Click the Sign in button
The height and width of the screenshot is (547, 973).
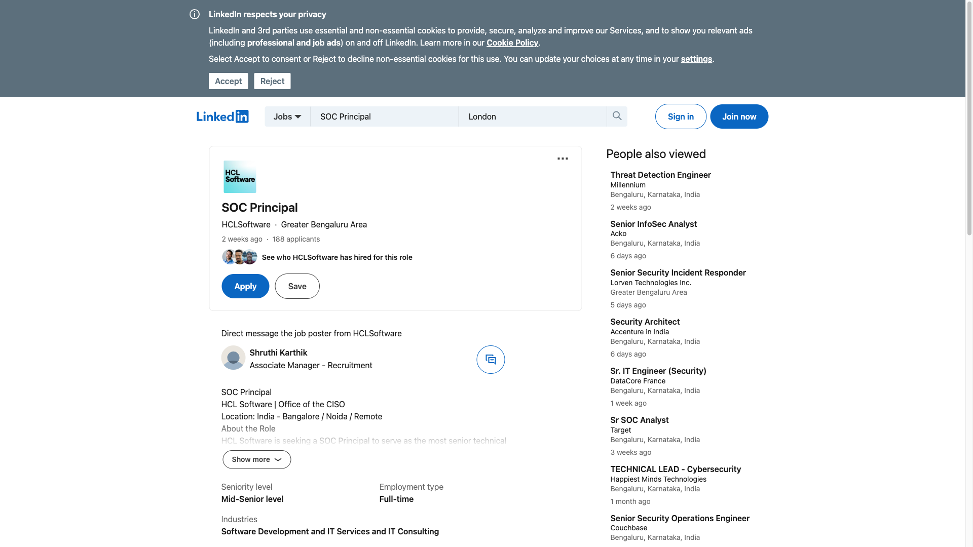(x=681, y=116)
